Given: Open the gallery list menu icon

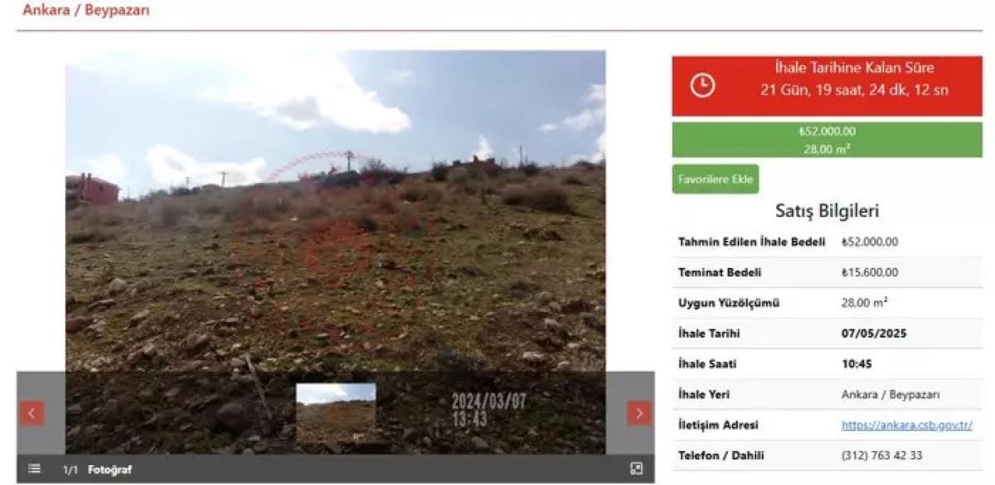Looking at the screenshot, I should click(x=34, y=468).
